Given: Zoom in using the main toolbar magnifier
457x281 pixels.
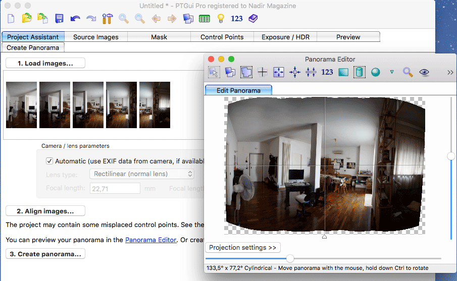Looking at the screenshot, I should coord(124,19).
